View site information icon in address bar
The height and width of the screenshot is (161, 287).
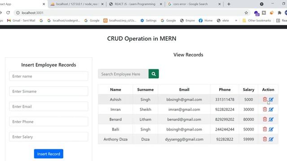(x=18, y=13)
